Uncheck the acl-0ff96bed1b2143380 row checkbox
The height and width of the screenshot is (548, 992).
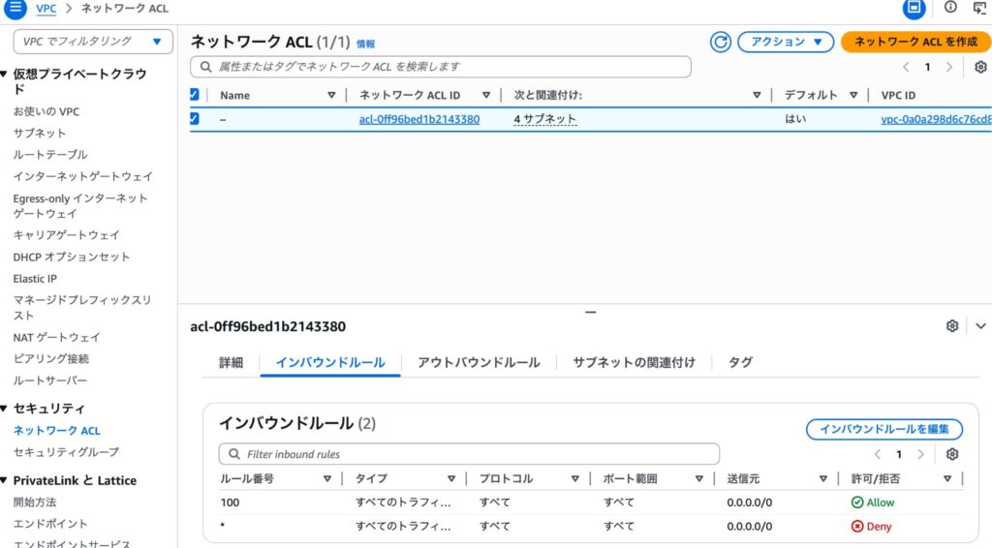click(x=194, y=119)
